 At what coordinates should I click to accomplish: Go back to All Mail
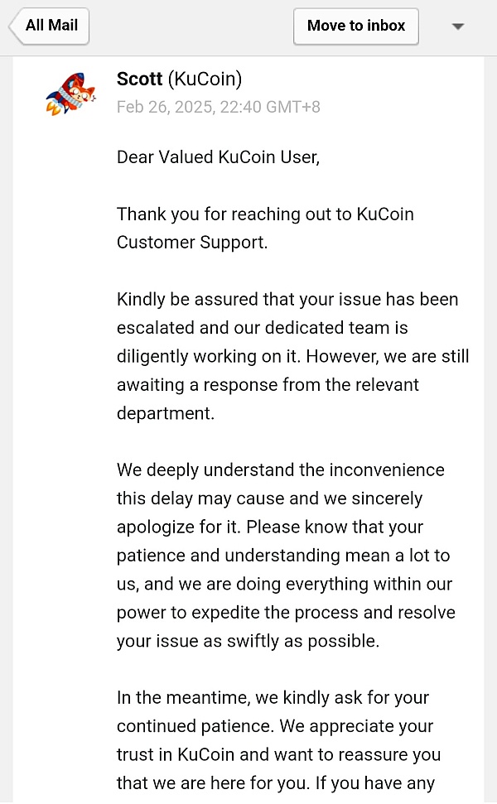(x=49, y=26)
